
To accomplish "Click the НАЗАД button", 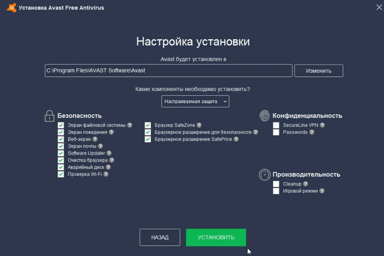I will 160,237.
